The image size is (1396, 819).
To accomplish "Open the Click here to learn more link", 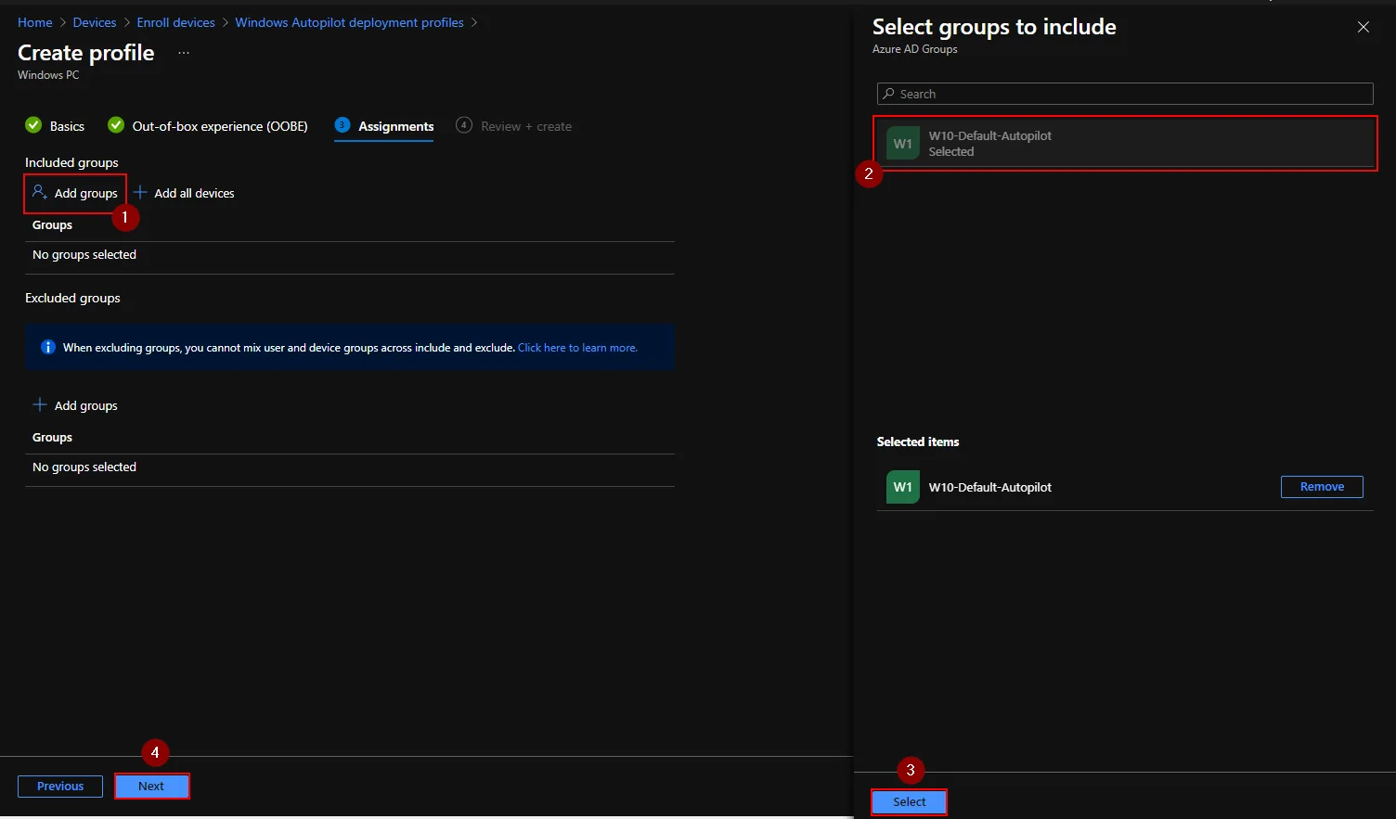I will pyautogui.click(x=577, y=348).
